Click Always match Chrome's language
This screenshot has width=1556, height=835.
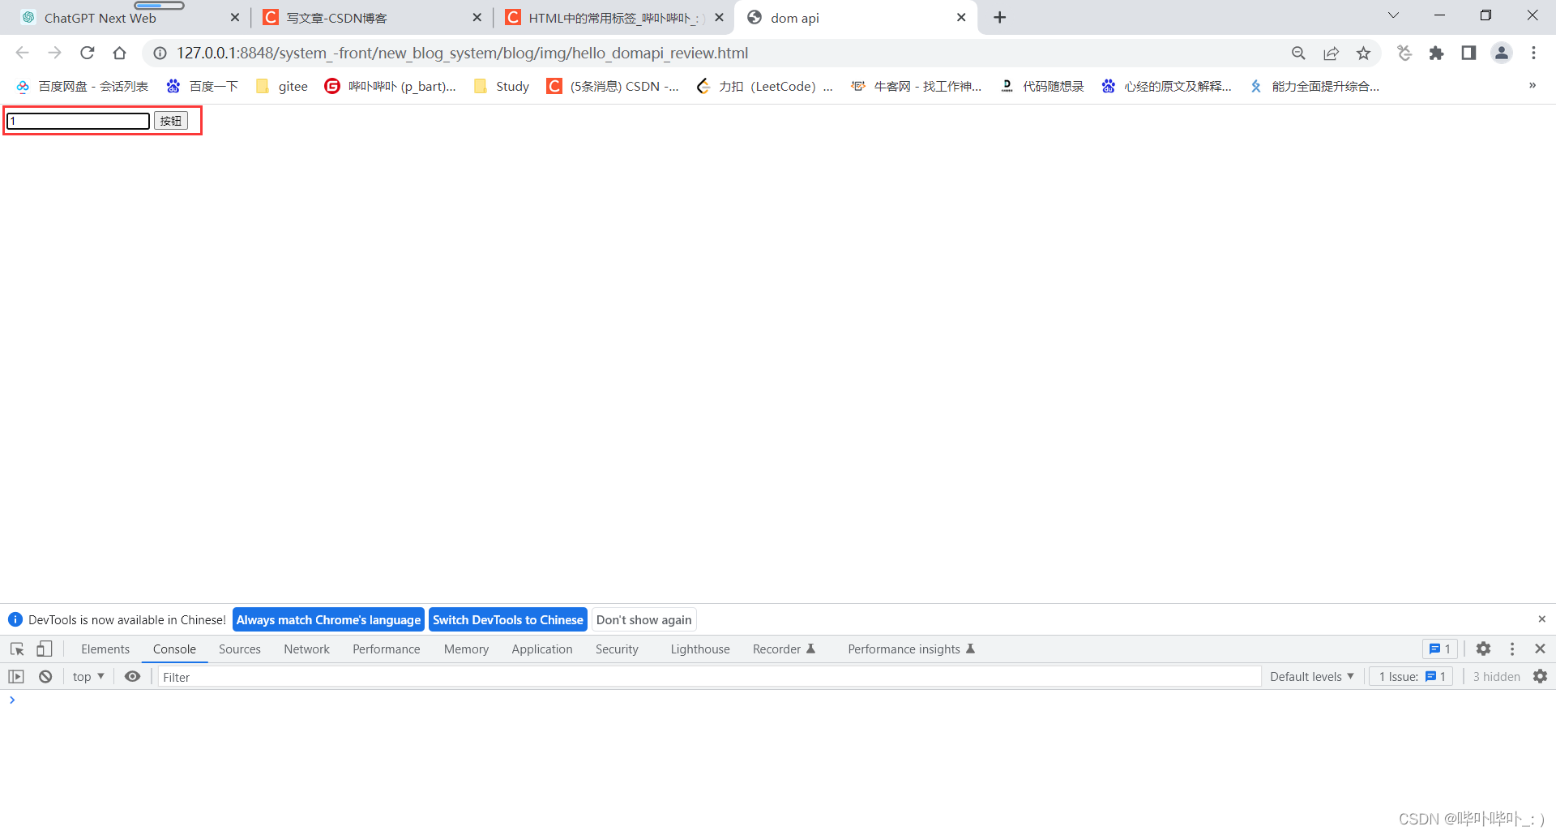(x=328, y=619)
